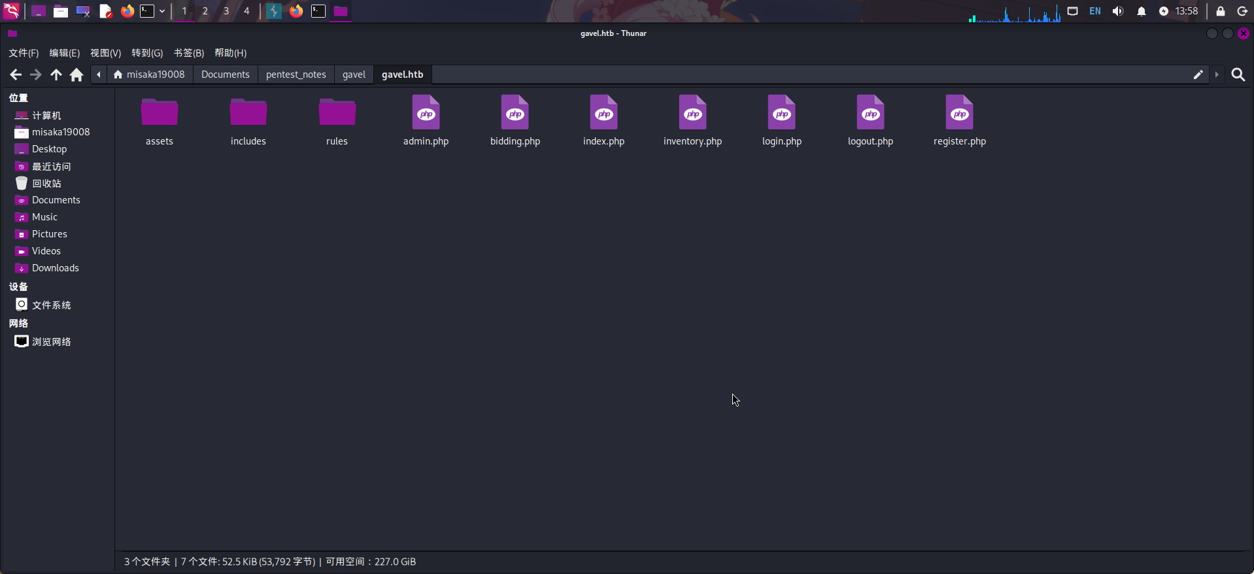Switch to the Thunar task in the panel
Screen dimensions: 1254x574
click(x=341, y=11)
